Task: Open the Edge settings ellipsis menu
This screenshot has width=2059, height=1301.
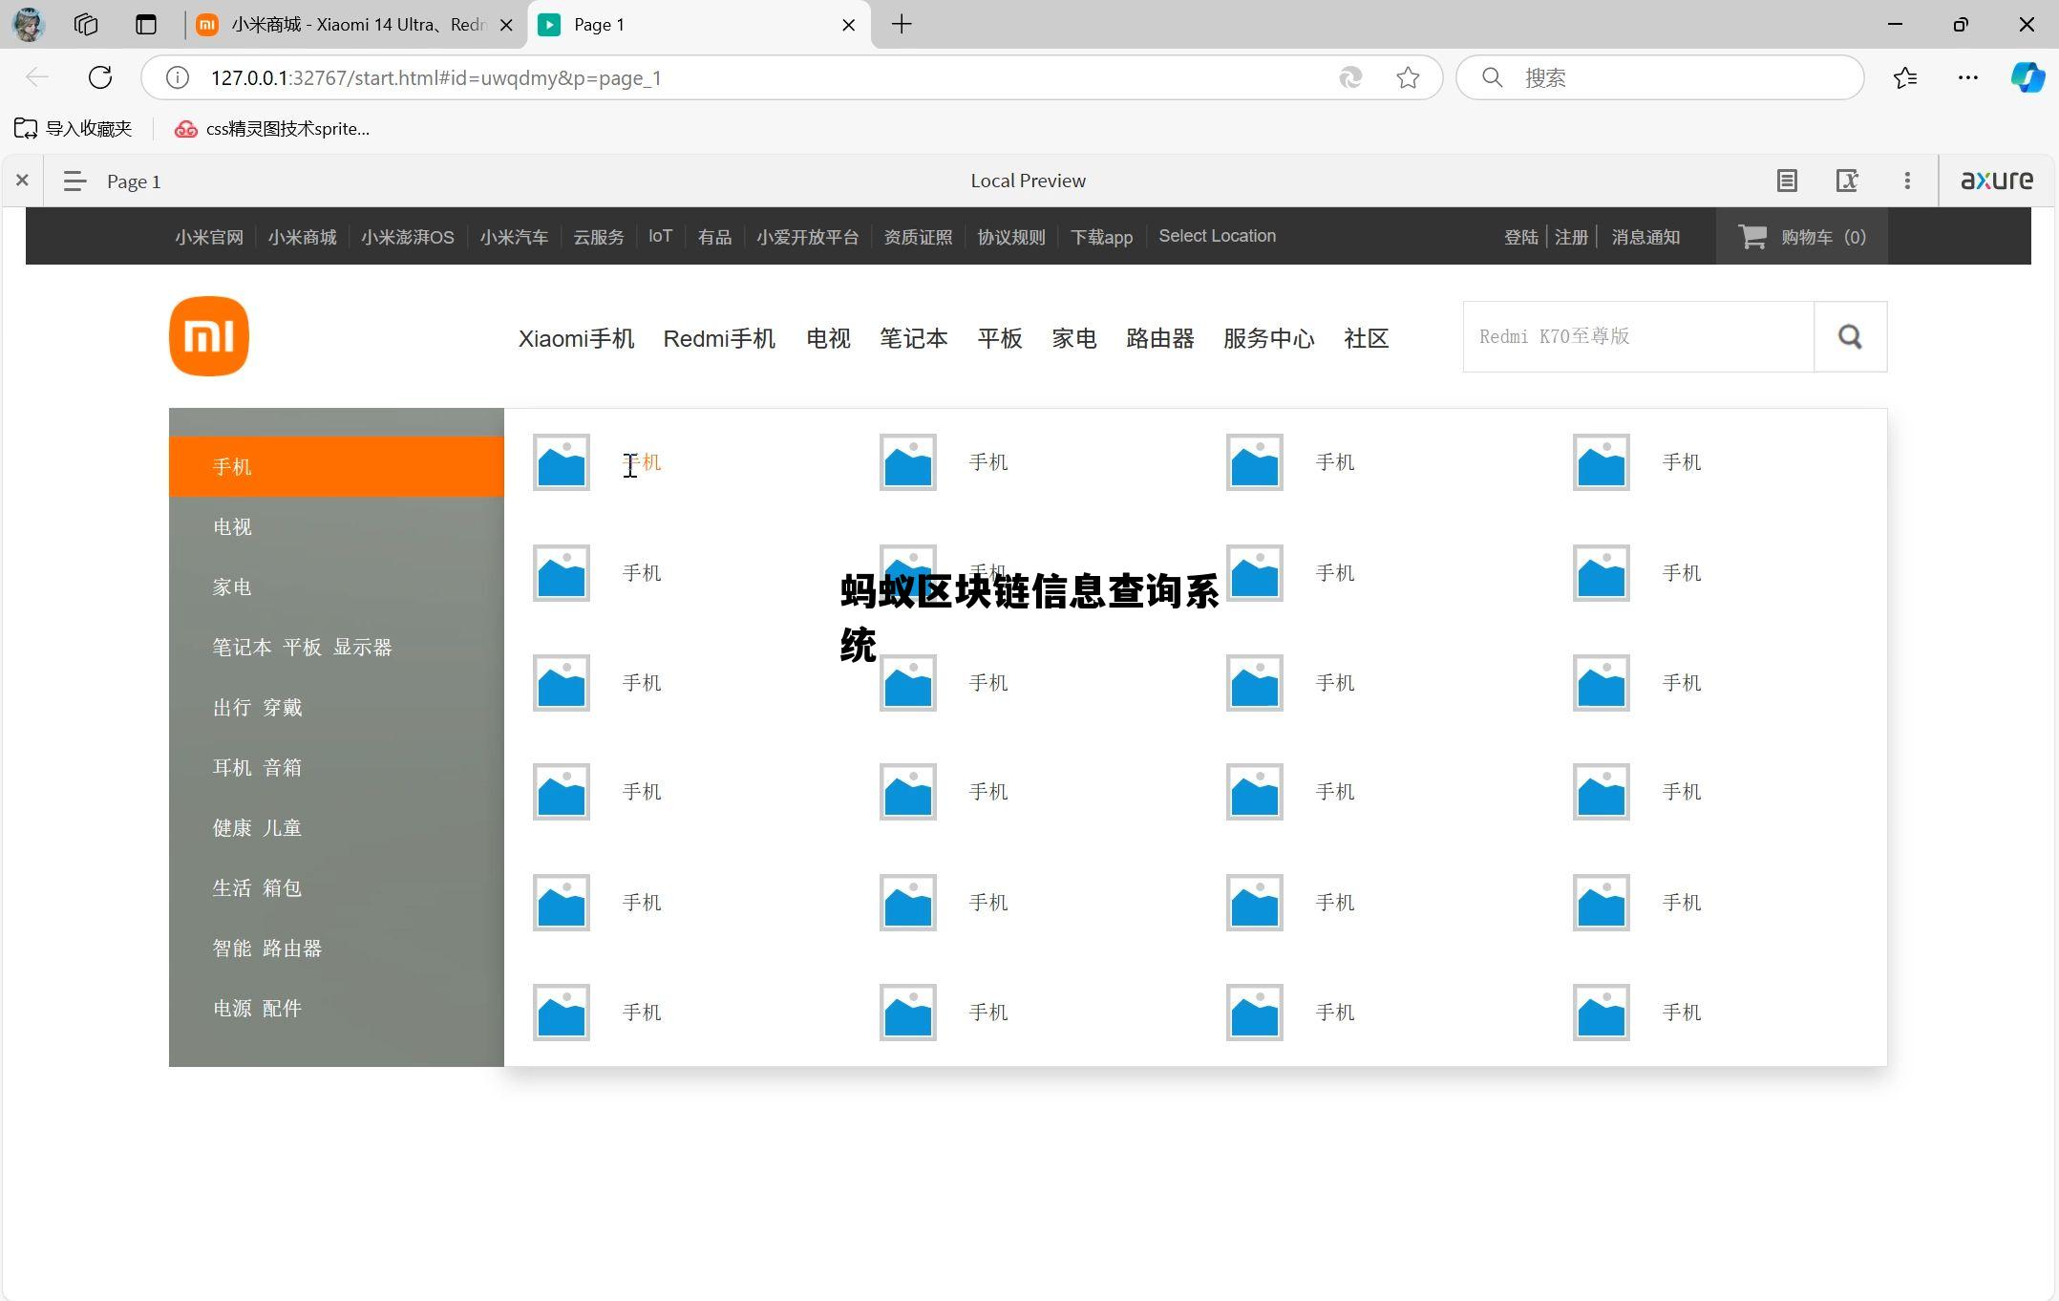Action: [x=1967, y=77]
